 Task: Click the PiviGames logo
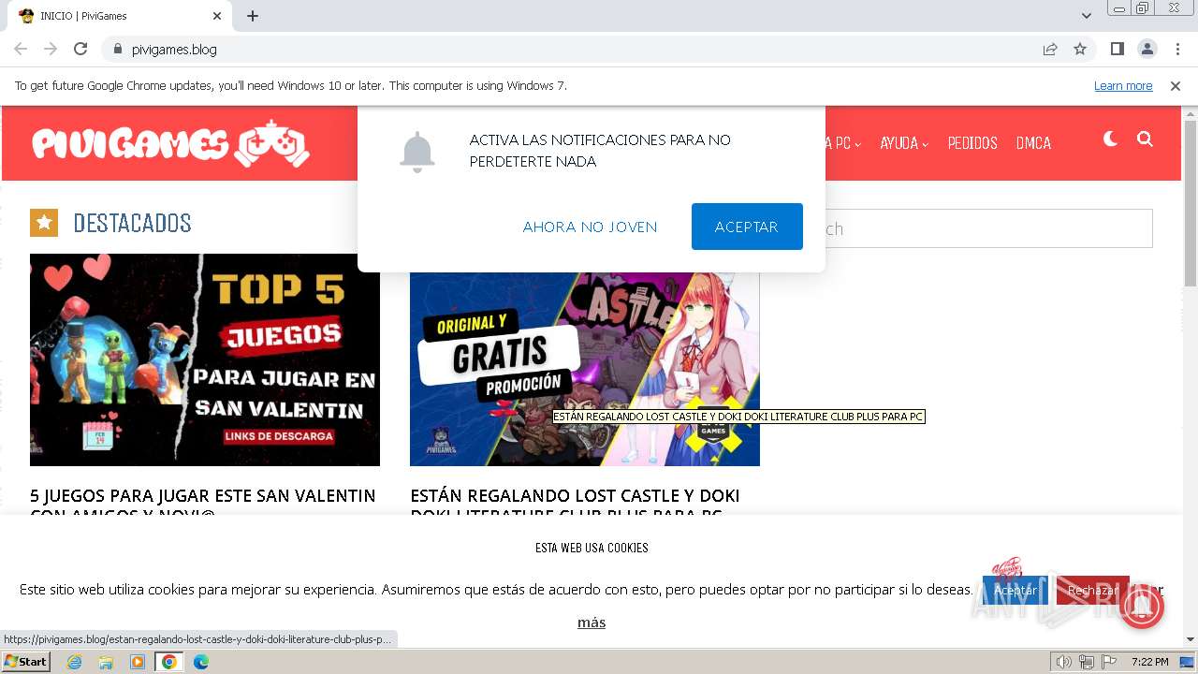coord(170,143)
